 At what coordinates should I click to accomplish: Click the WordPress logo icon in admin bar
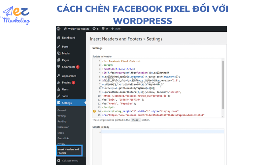[x=58, y=29]
